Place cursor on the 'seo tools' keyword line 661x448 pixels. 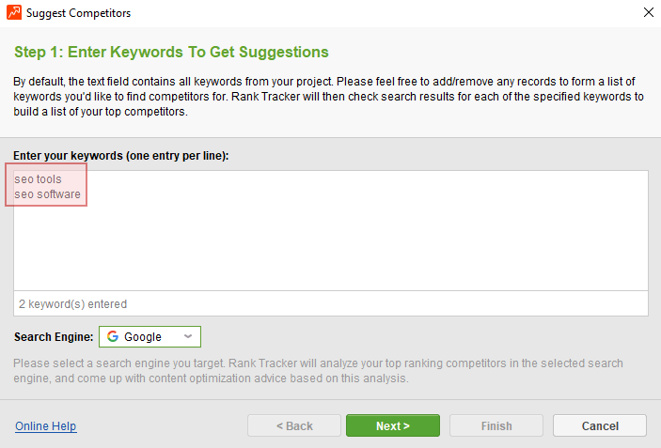tap(38, 179)
